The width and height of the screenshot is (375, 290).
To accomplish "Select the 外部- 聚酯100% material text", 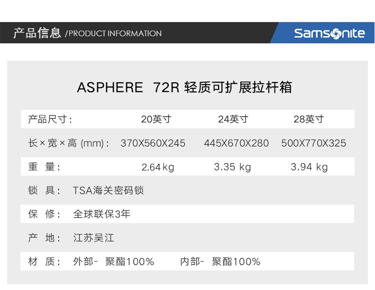I will (113, 261).
